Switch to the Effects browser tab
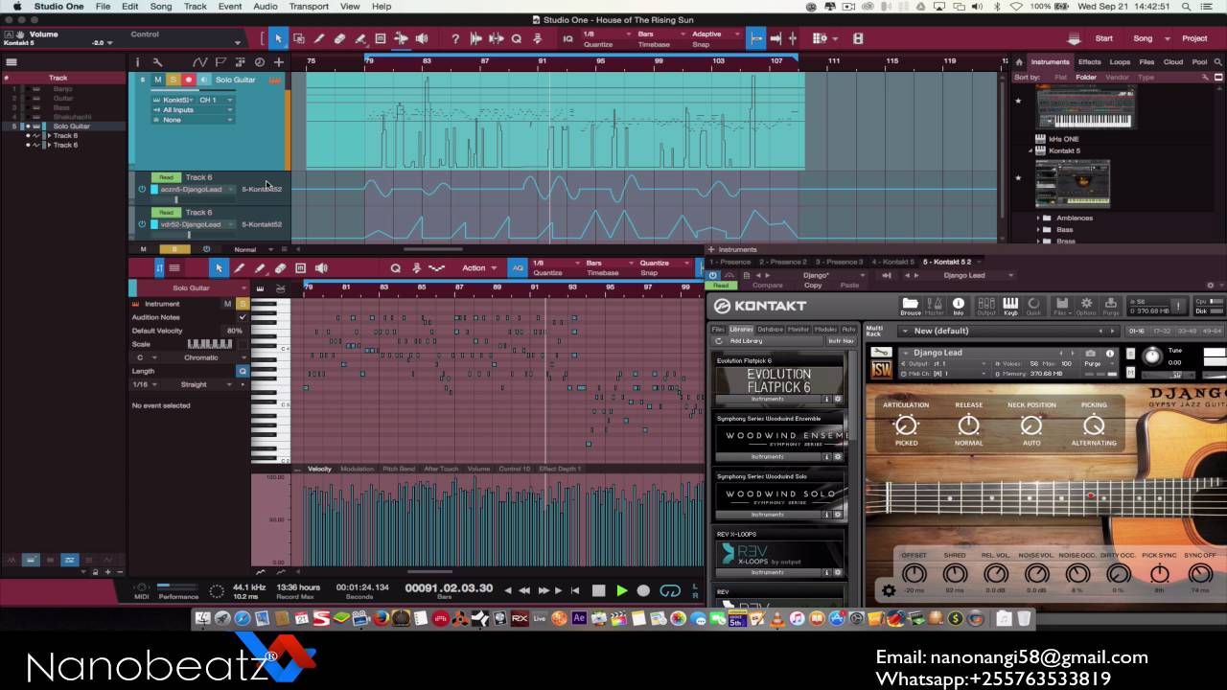The width and height of the screenshot is (1227, 690). coord(1090,62)
